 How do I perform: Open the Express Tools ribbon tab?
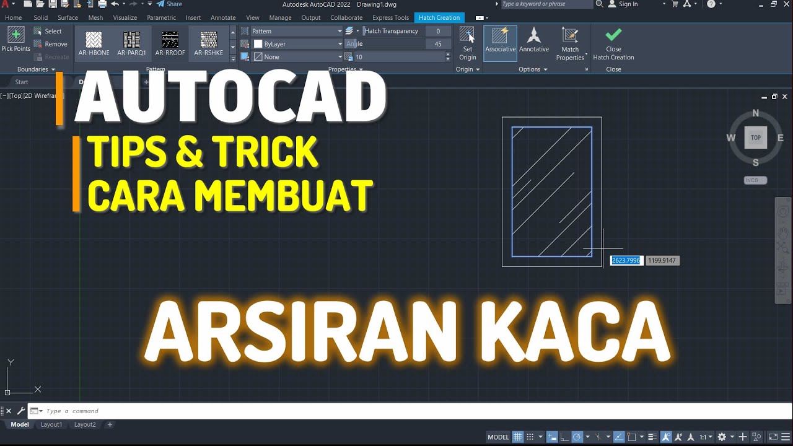390,17
